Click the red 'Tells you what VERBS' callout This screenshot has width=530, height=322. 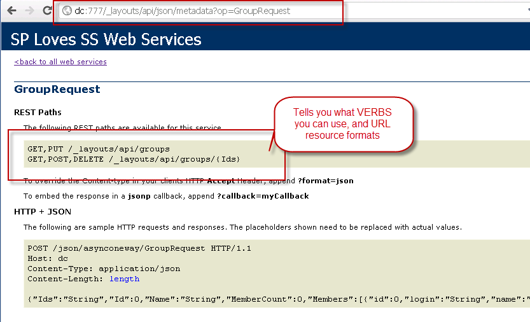[x=343, y=124]
